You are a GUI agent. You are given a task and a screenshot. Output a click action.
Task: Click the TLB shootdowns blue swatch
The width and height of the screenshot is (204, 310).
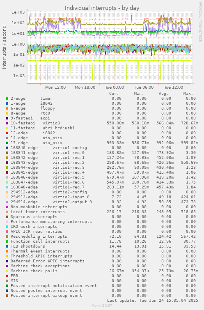7,246
